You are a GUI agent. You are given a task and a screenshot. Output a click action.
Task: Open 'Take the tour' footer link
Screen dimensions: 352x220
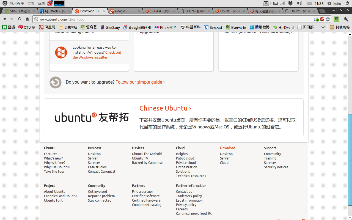pyautogui.click(x=54, y=171)
